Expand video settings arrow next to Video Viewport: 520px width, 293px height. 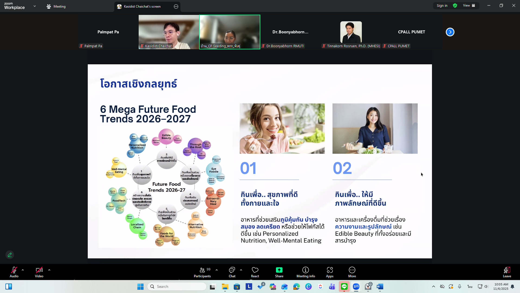(49, 270)
